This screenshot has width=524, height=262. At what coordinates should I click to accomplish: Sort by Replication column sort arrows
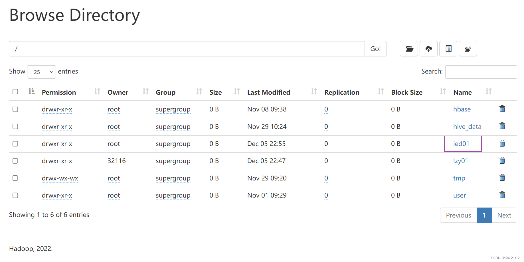pos(381,92)
